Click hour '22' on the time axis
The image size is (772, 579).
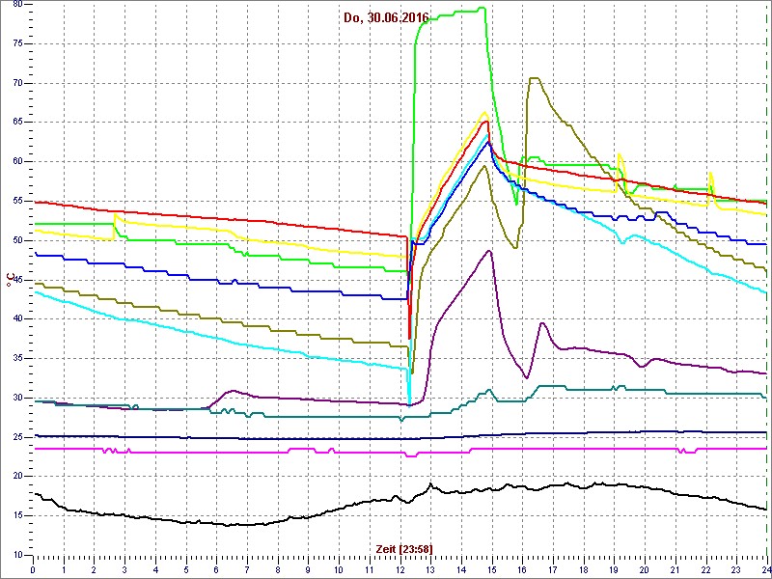coord(706,569)
